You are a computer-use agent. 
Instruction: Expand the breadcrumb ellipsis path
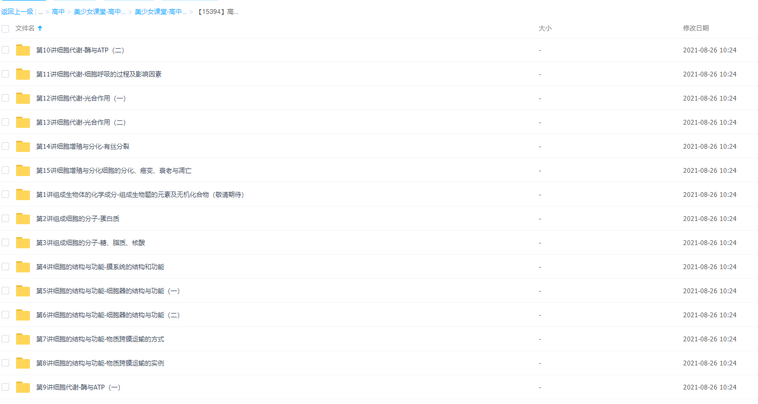click(x=41, y=12)
